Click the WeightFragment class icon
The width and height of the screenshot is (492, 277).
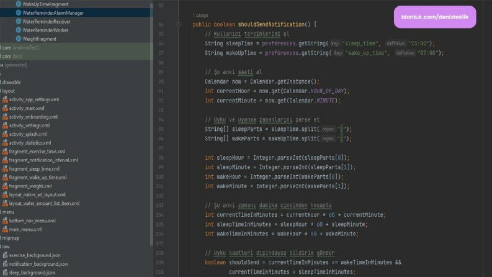19,39
